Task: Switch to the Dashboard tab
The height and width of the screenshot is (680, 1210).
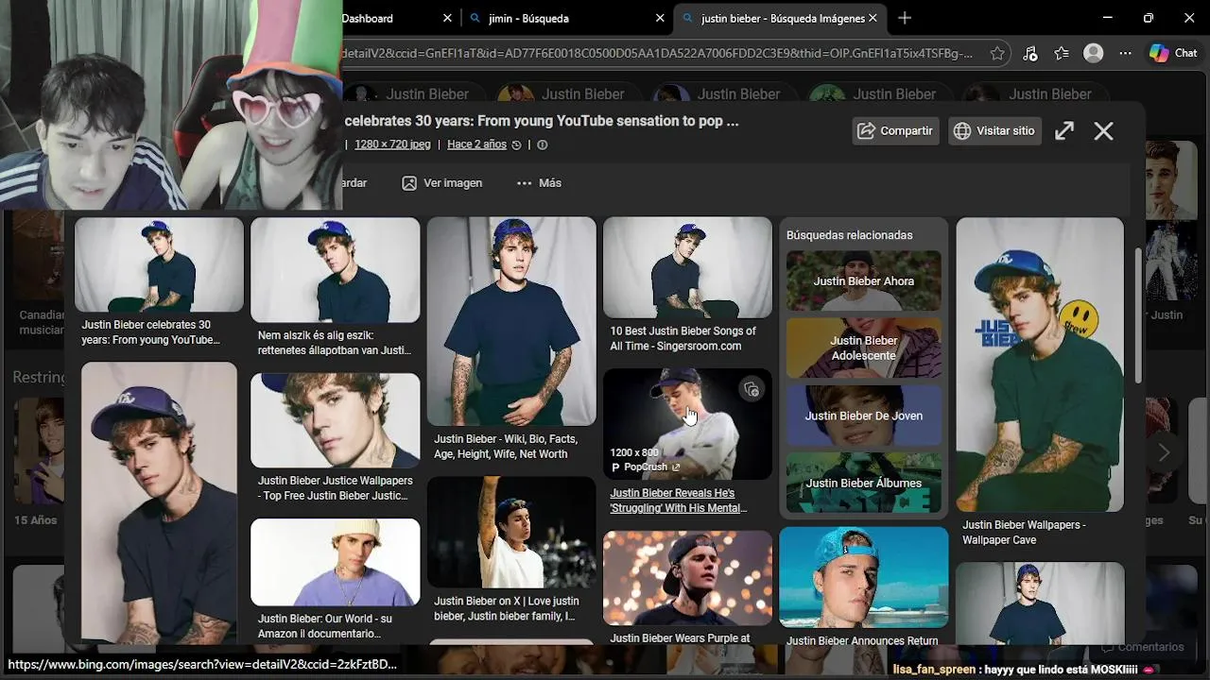Action: pos(400,18)
